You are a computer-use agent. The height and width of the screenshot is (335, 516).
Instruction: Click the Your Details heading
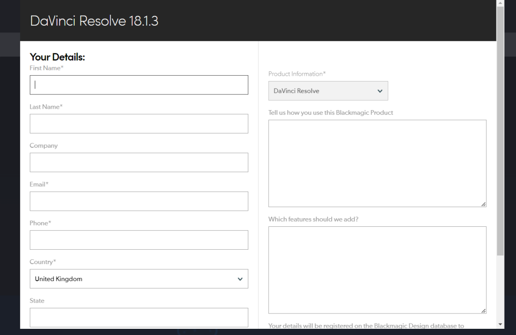57,57
